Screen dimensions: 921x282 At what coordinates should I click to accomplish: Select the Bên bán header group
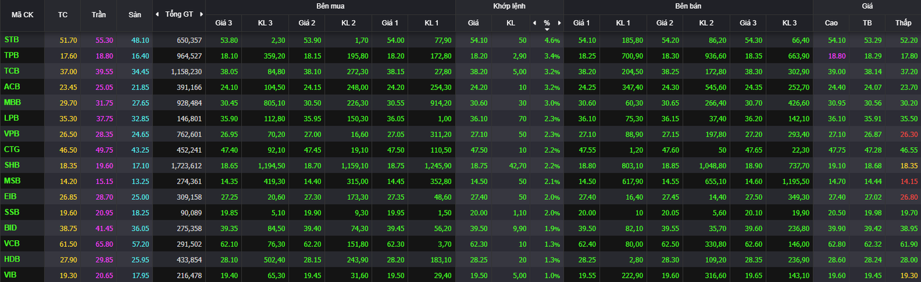[688, 6]
